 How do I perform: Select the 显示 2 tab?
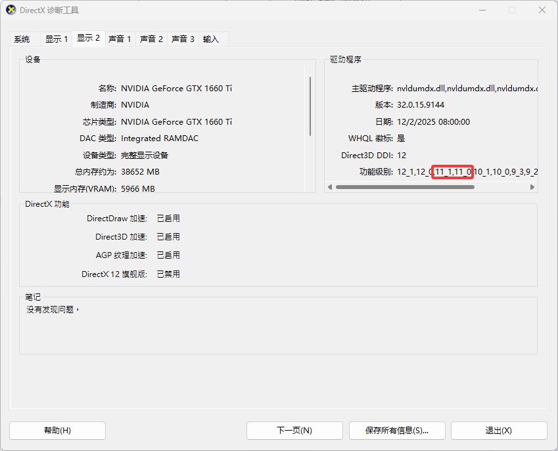[89, 39]
